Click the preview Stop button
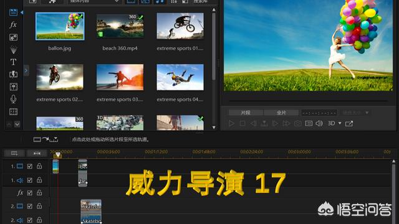 243,123
